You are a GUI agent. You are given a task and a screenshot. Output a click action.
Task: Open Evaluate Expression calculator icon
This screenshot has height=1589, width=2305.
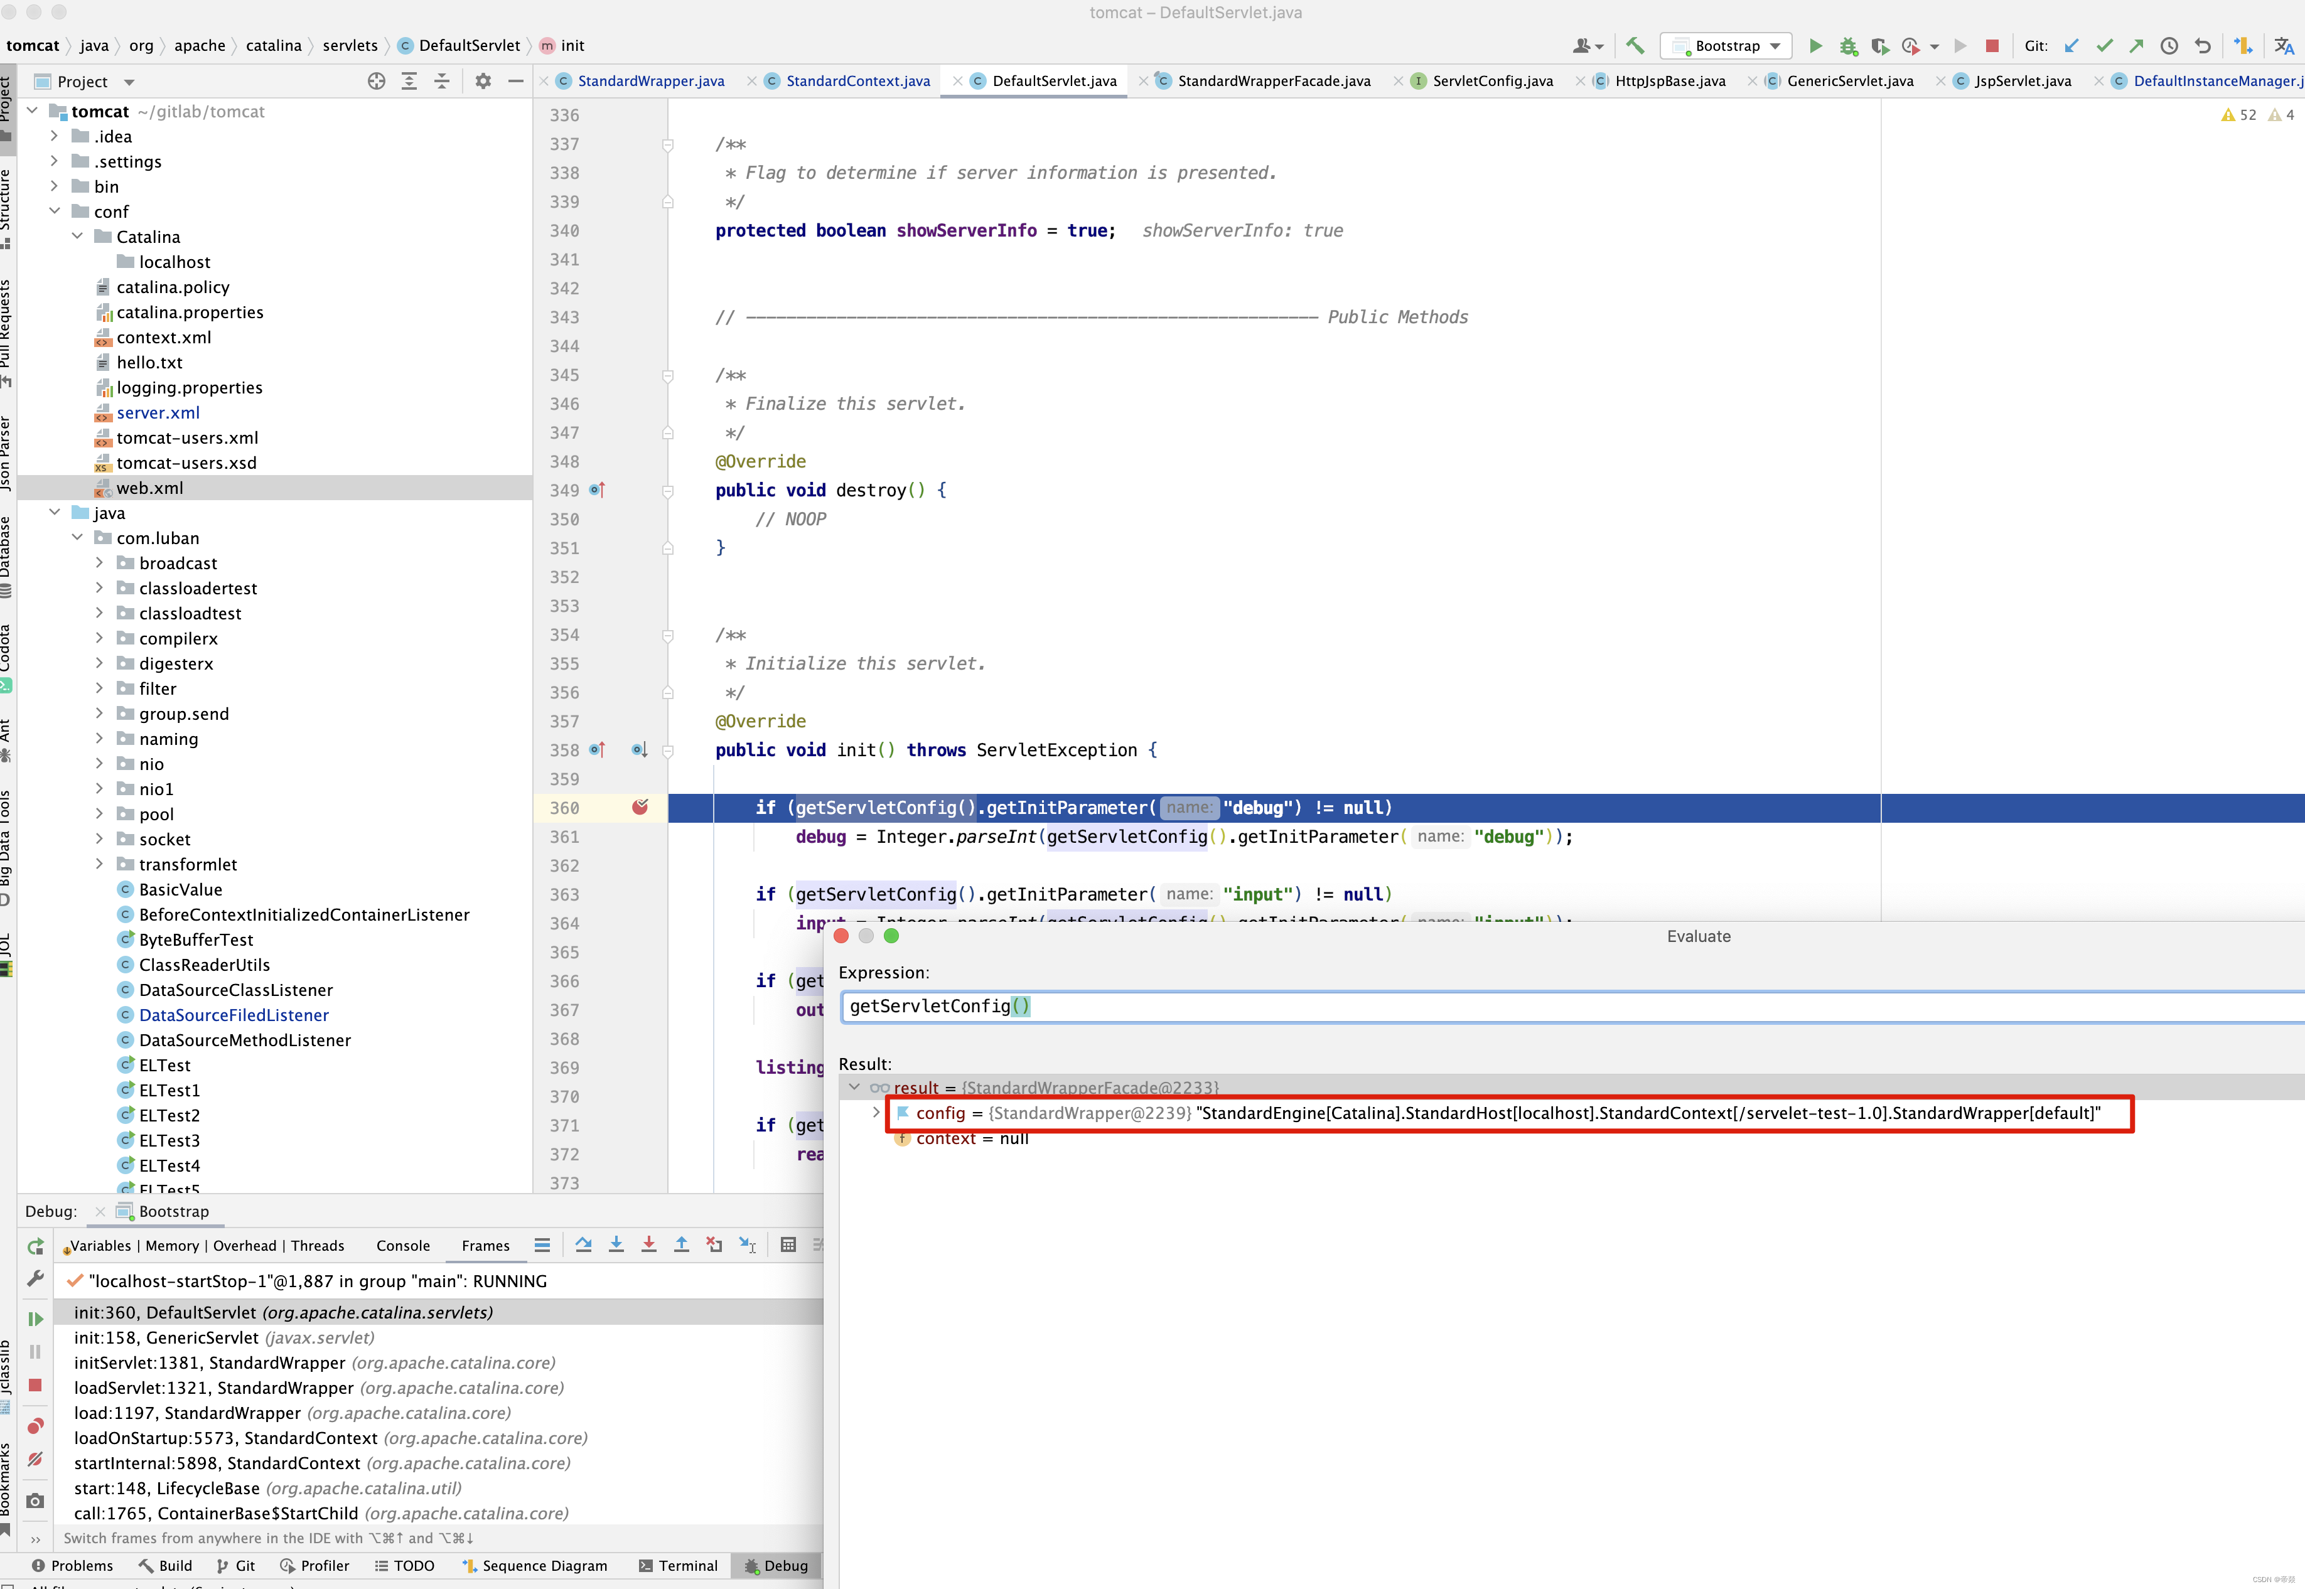click(788, 1244)
